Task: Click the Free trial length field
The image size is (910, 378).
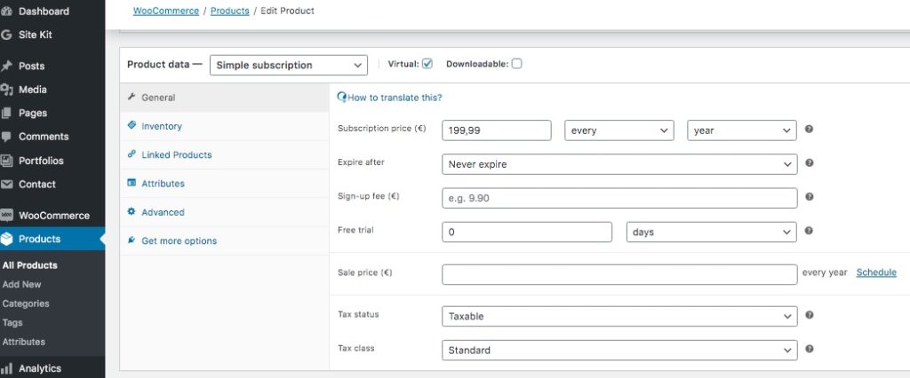Action: (x=527, y=232)
